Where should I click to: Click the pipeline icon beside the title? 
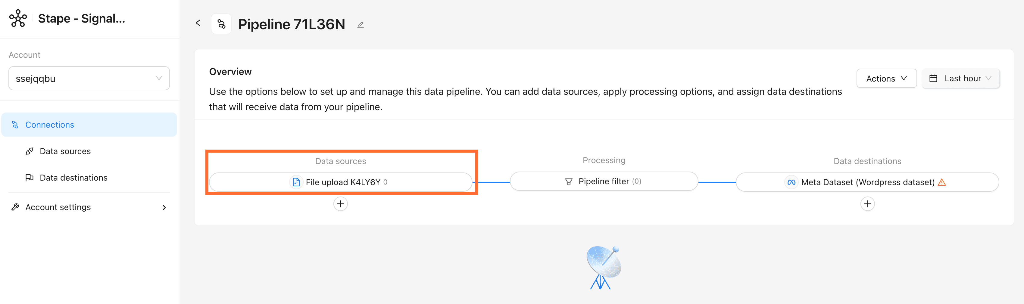coord(221,24)
